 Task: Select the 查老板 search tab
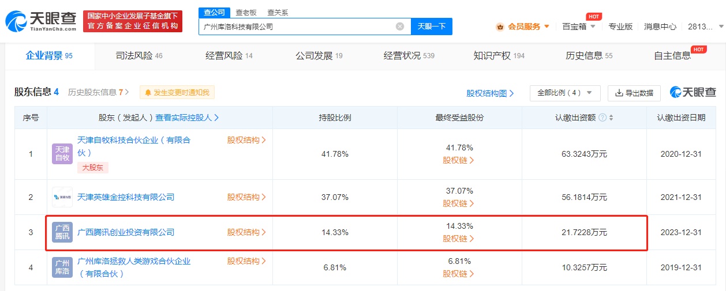[246, 12]
